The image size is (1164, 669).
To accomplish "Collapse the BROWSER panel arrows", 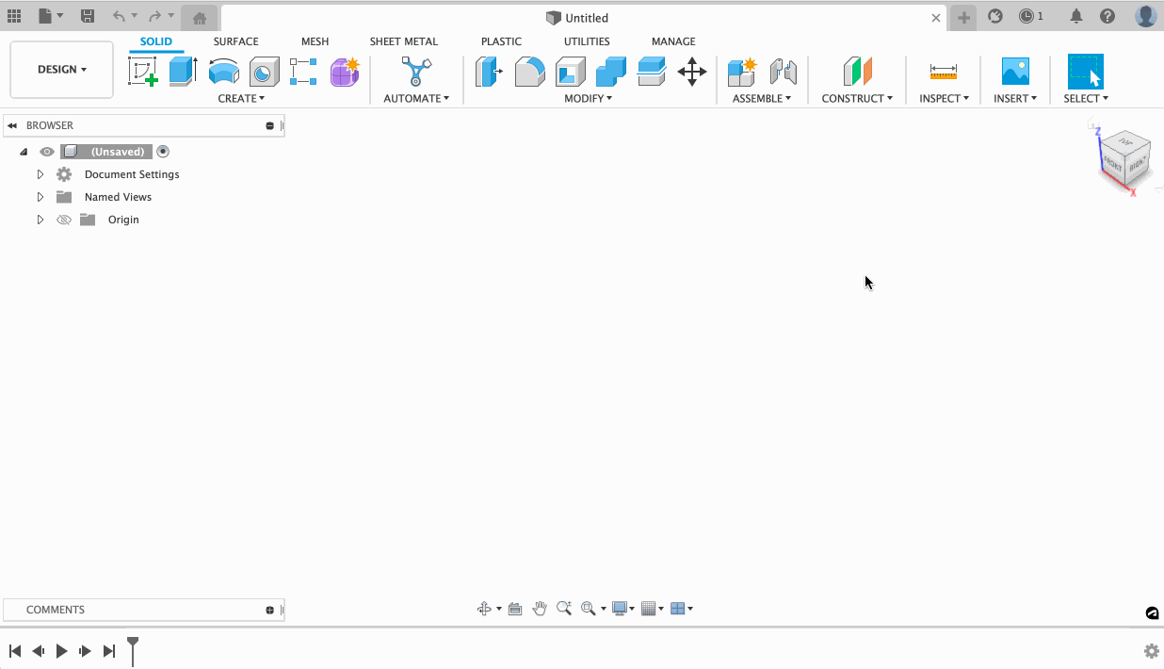I will pyautogui.click(x=12, y=125).
